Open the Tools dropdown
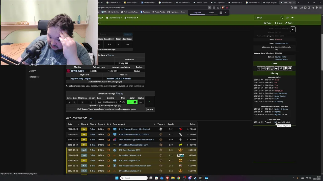This screenshot has width=323, height=181. pos(290,23)
